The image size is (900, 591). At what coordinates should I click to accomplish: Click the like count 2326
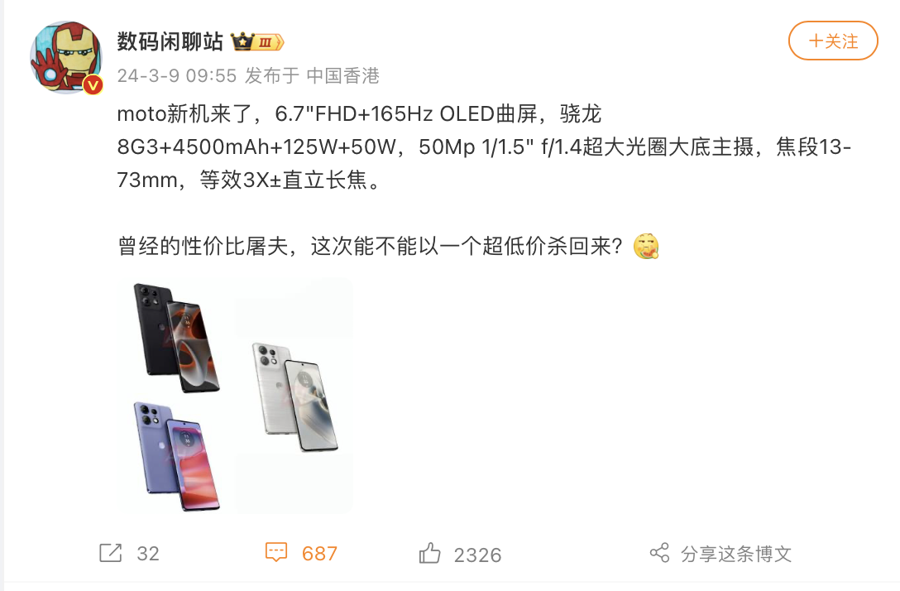477,555
